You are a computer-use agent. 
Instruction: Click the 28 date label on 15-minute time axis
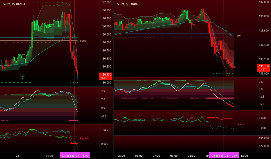click(x=17, y=156)
